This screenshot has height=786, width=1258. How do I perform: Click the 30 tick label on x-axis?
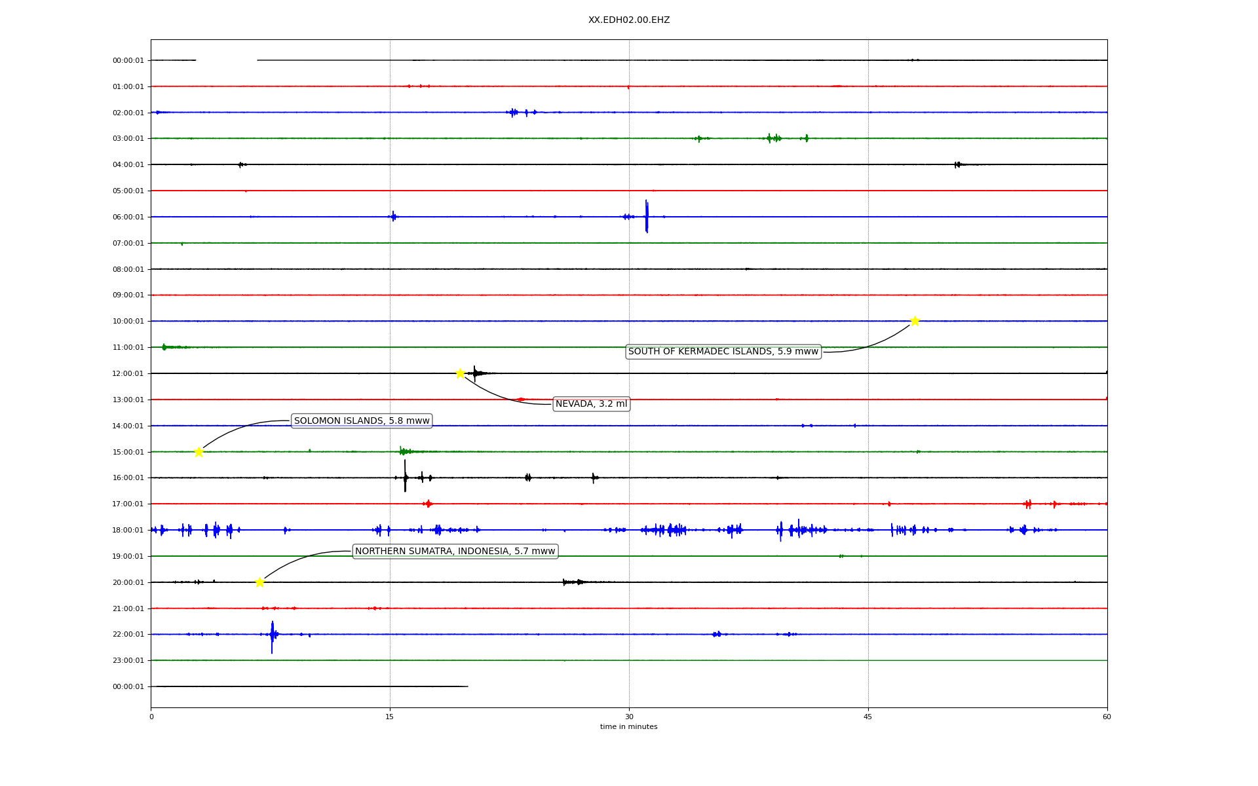pyautogui.click(x=629, y=717)
